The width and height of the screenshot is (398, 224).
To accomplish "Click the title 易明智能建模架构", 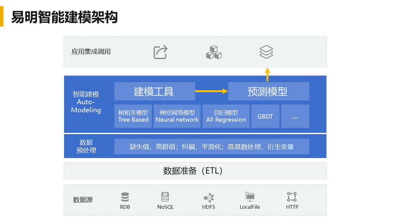I will [x=64, y=17].
